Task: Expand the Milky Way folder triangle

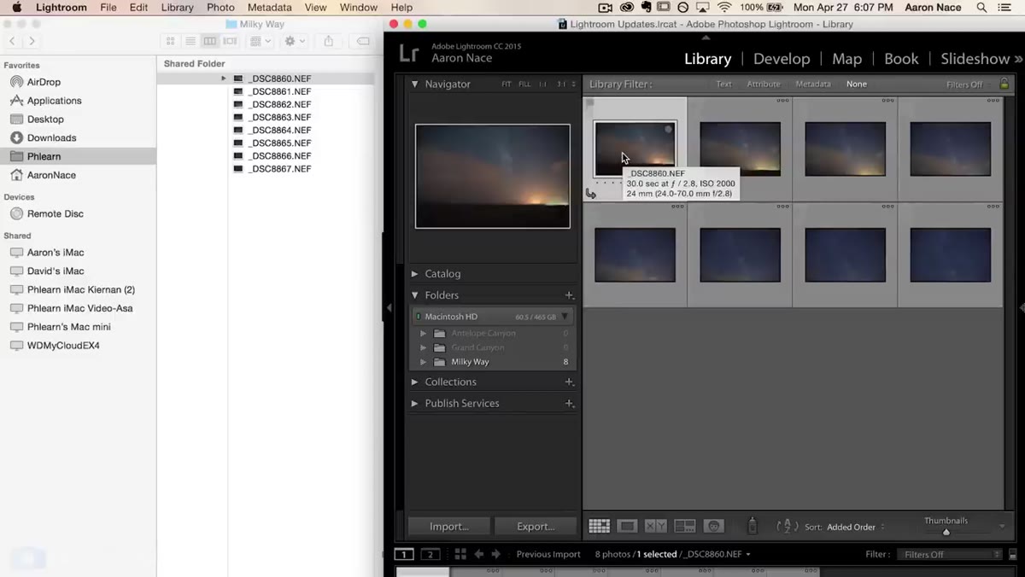Action: click(424, 362)
